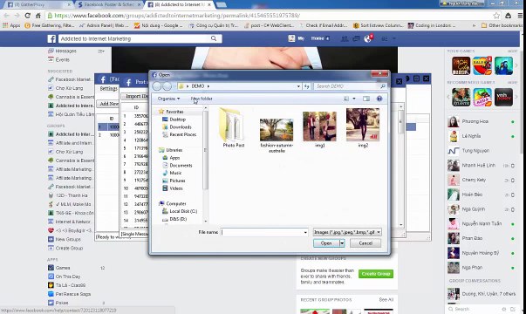Expand the address path dropdown arrow

pos(298,86)
